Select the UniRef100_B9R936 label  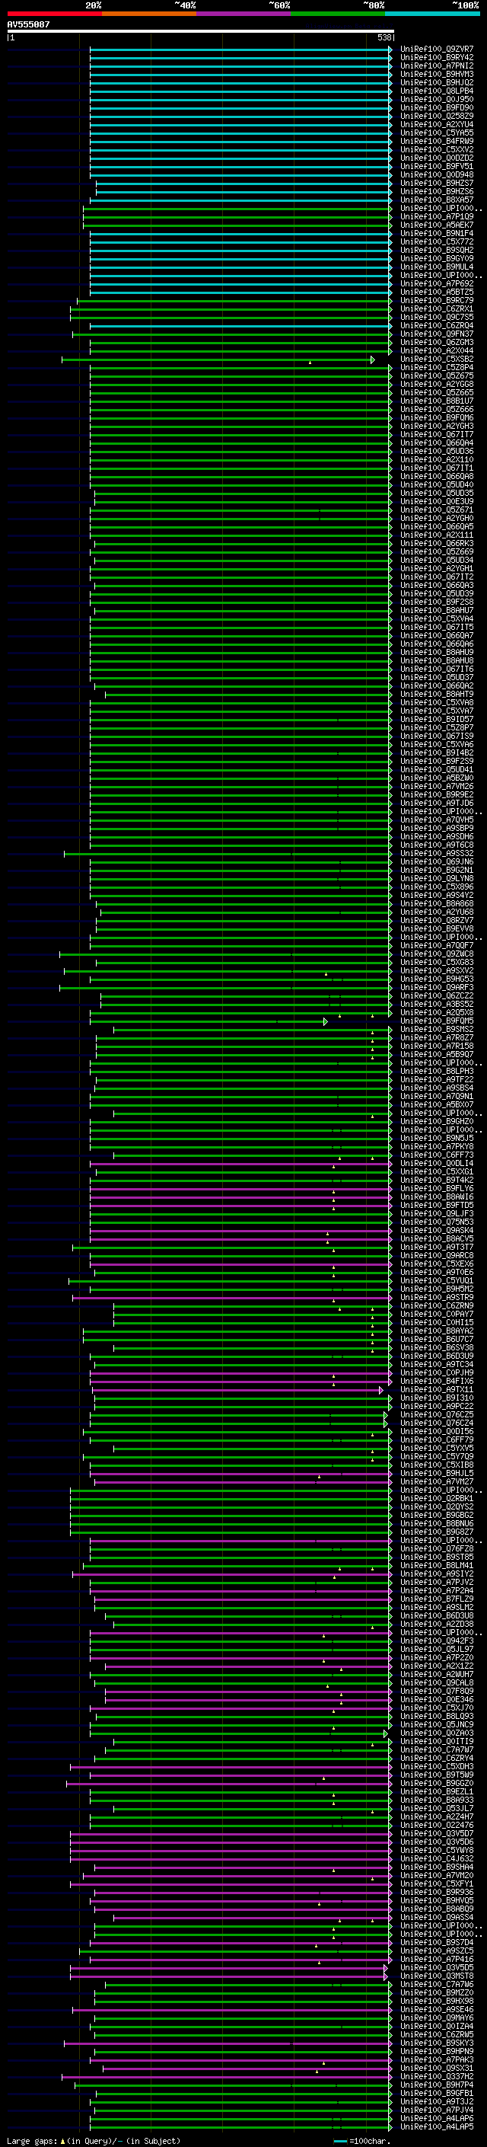coord(437,1892)
